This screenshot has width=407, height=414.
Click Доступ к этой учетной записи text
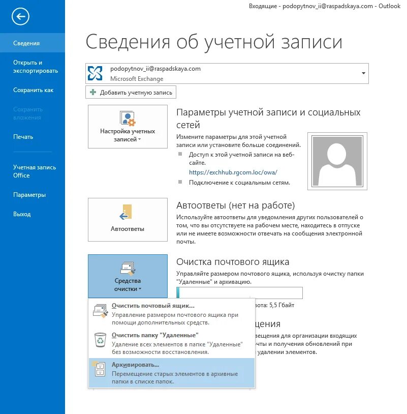(241, 158)
